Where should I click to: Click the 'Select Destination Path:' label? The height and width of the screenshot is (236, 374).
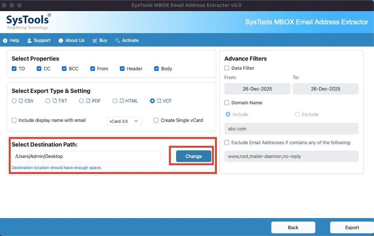click(x=45, y=145)
